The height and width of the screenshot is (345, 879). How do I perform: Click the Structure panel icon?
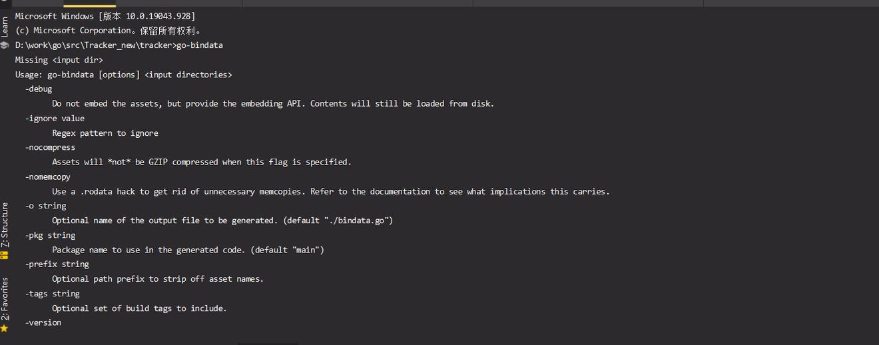[5, 255]
